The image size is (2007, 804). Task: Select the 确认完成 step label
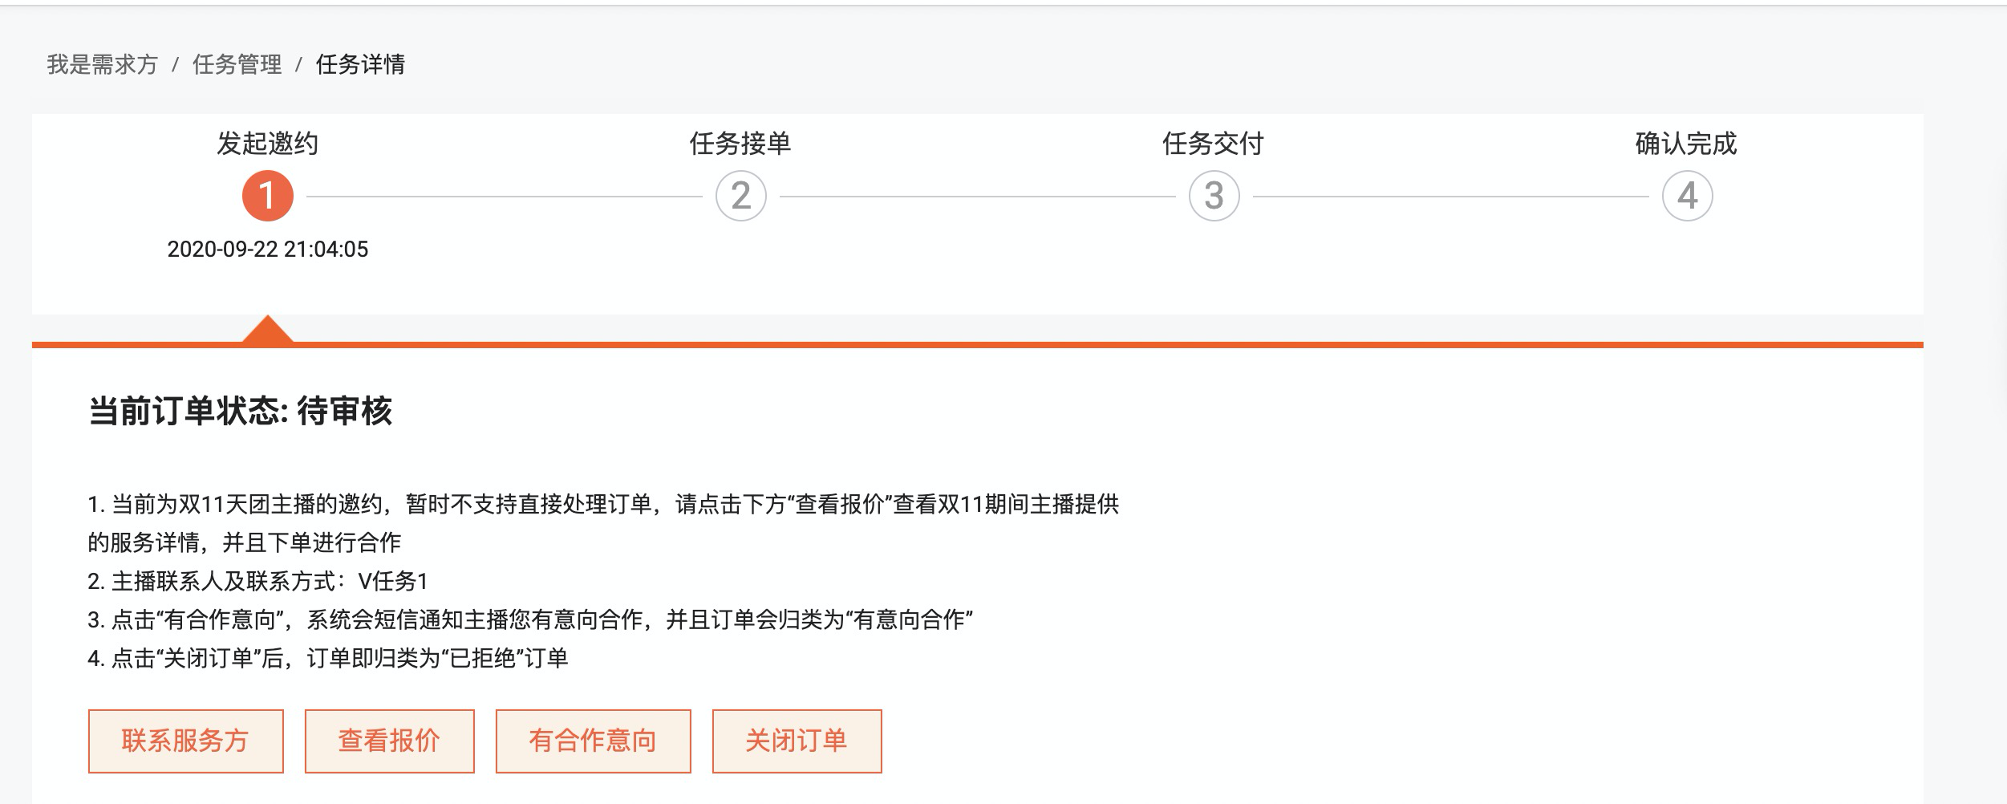[x=1686, y=144]
